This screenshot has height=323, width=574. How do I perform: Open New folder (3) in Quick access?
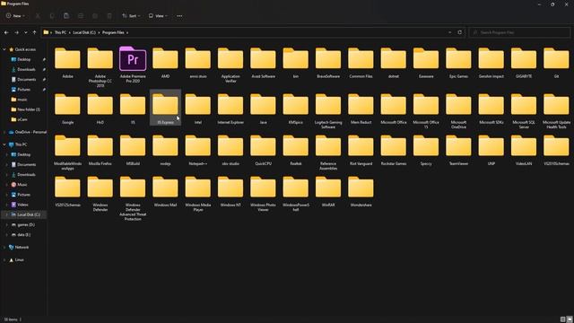point(29,109)
